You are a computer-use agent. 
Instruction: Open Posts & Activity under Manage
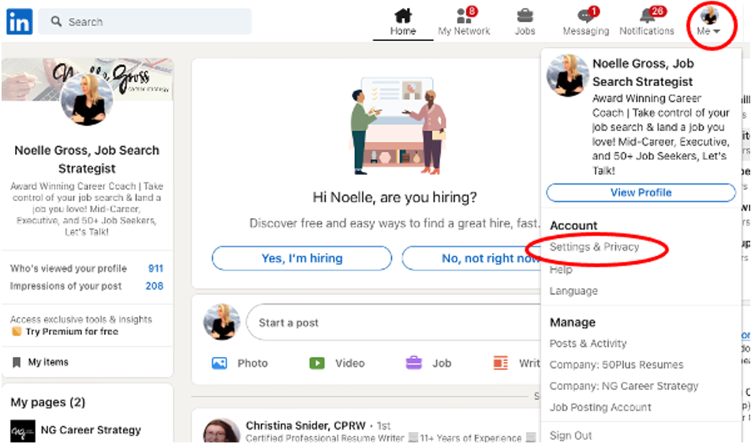pos(588,344)
